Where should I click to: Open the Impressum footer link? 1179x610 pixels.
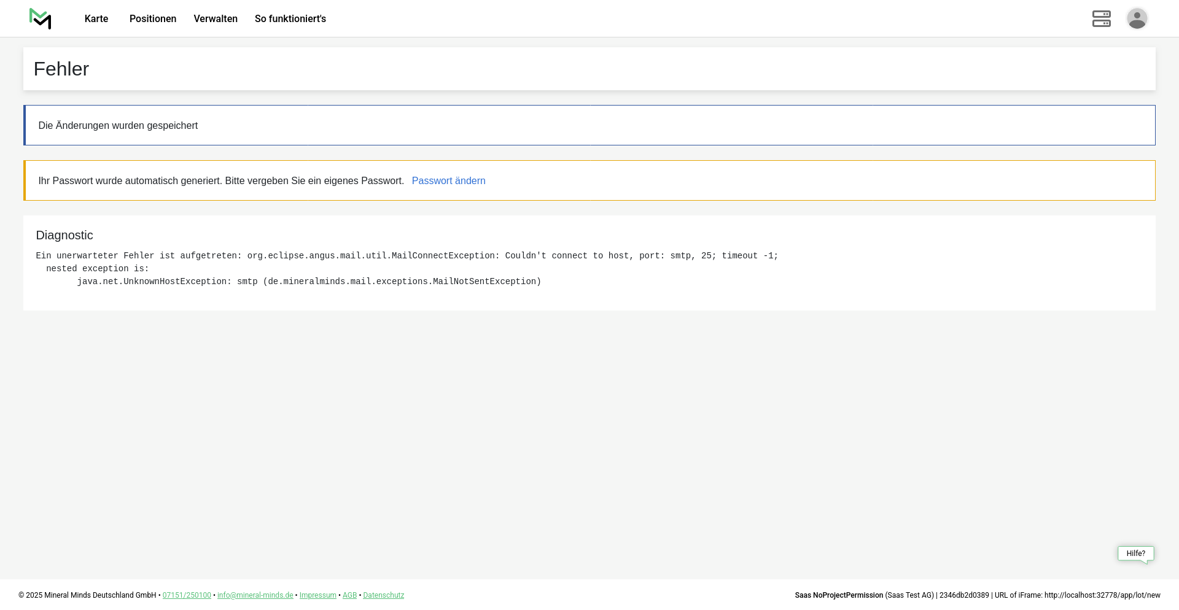click(x=317, y=595)
